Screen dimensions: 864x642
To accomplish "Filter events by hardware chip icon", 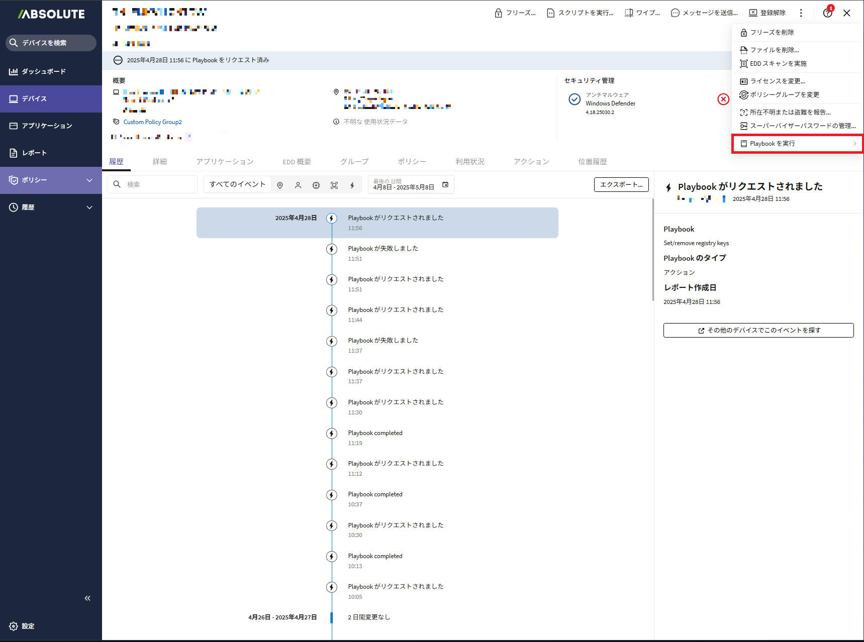I will [x=316, y=185].
